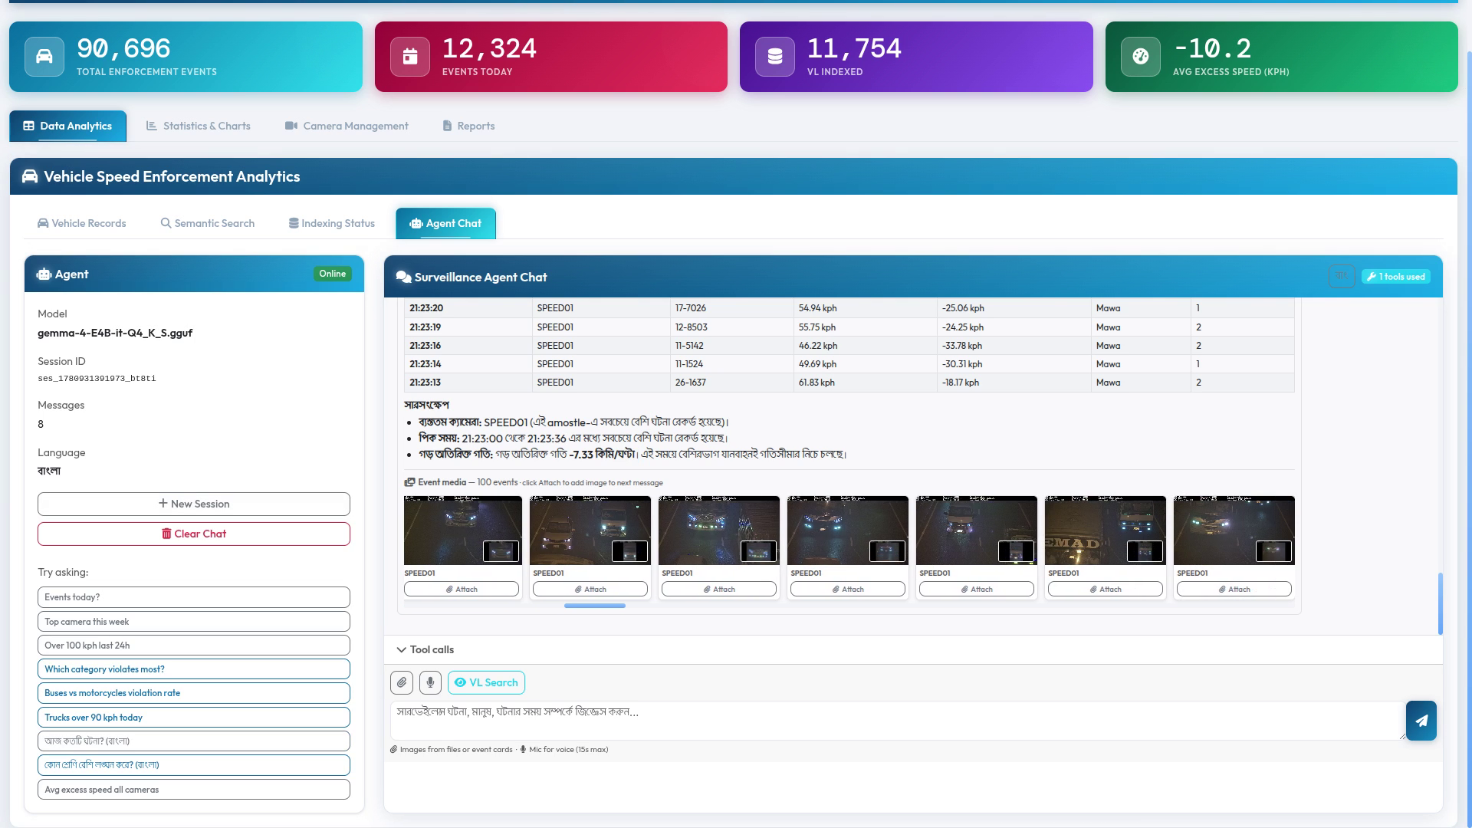Attach the second SPEED01 event image

click(590, 589)
